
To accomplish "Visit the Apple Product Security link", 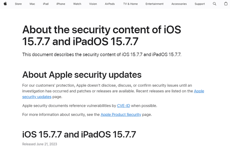I will [121, 115].
